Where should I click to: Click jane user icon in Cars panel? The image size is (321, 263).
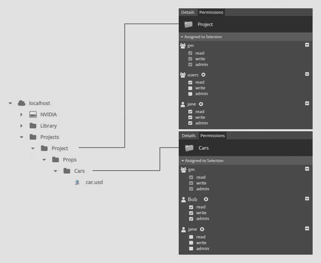pos(183,230)
